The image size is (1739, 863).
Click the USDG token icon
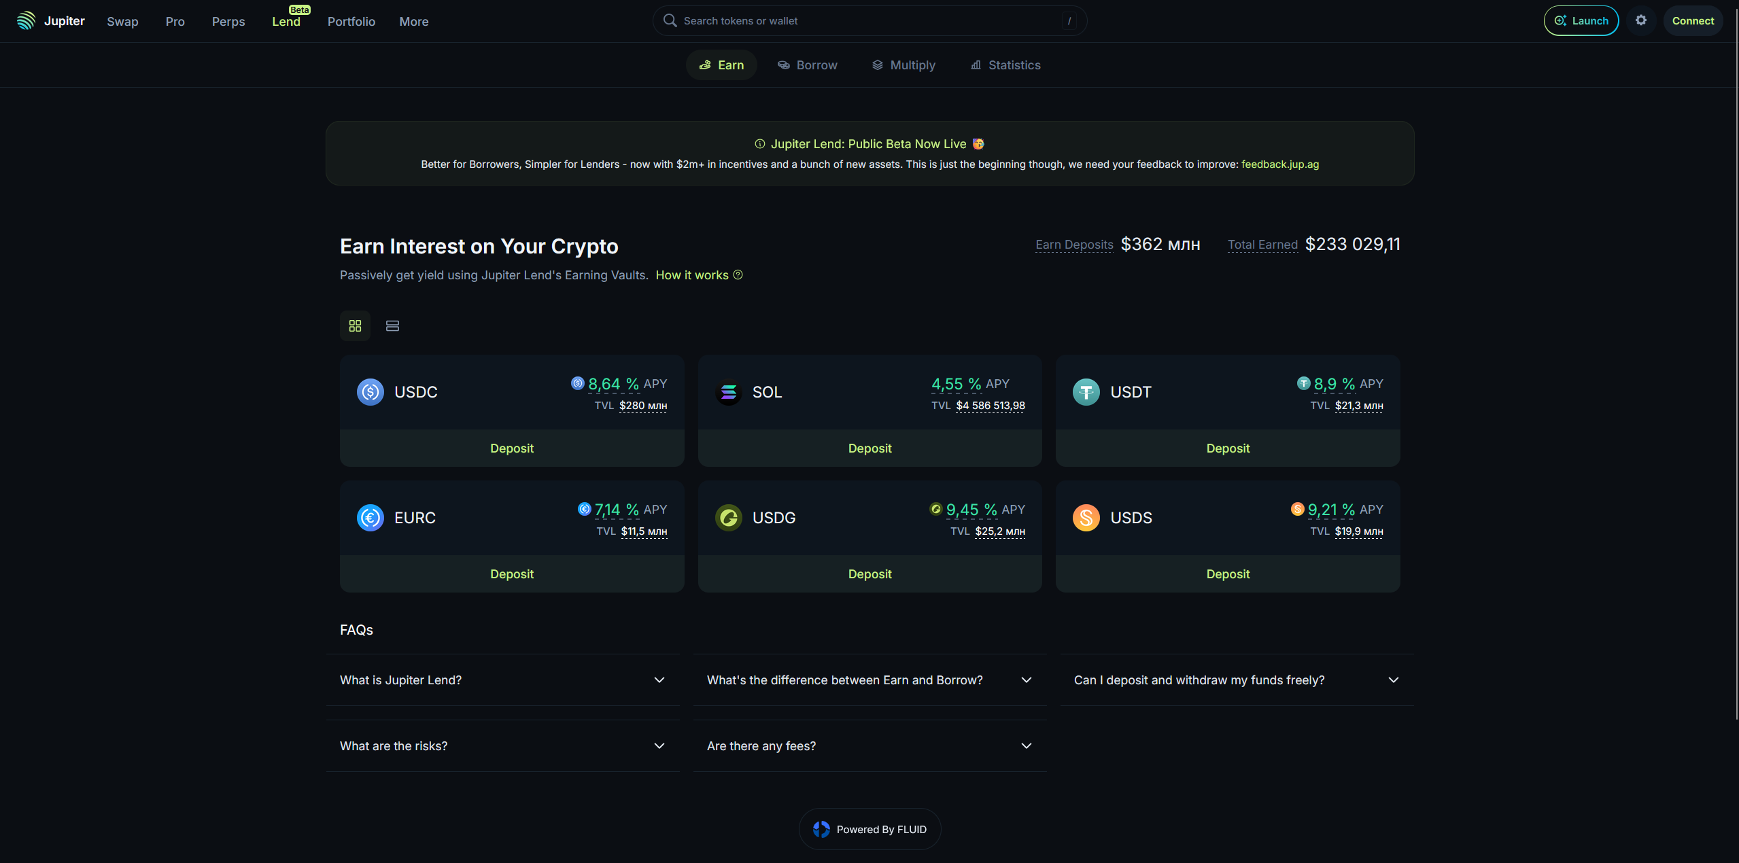point(728,518)
